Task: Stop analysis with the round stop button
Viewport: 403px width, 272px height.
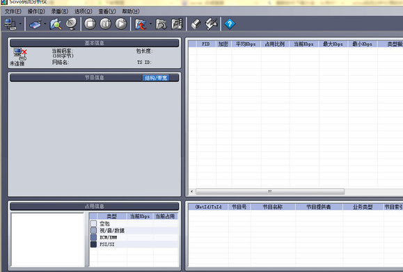Action: (90, 24)
